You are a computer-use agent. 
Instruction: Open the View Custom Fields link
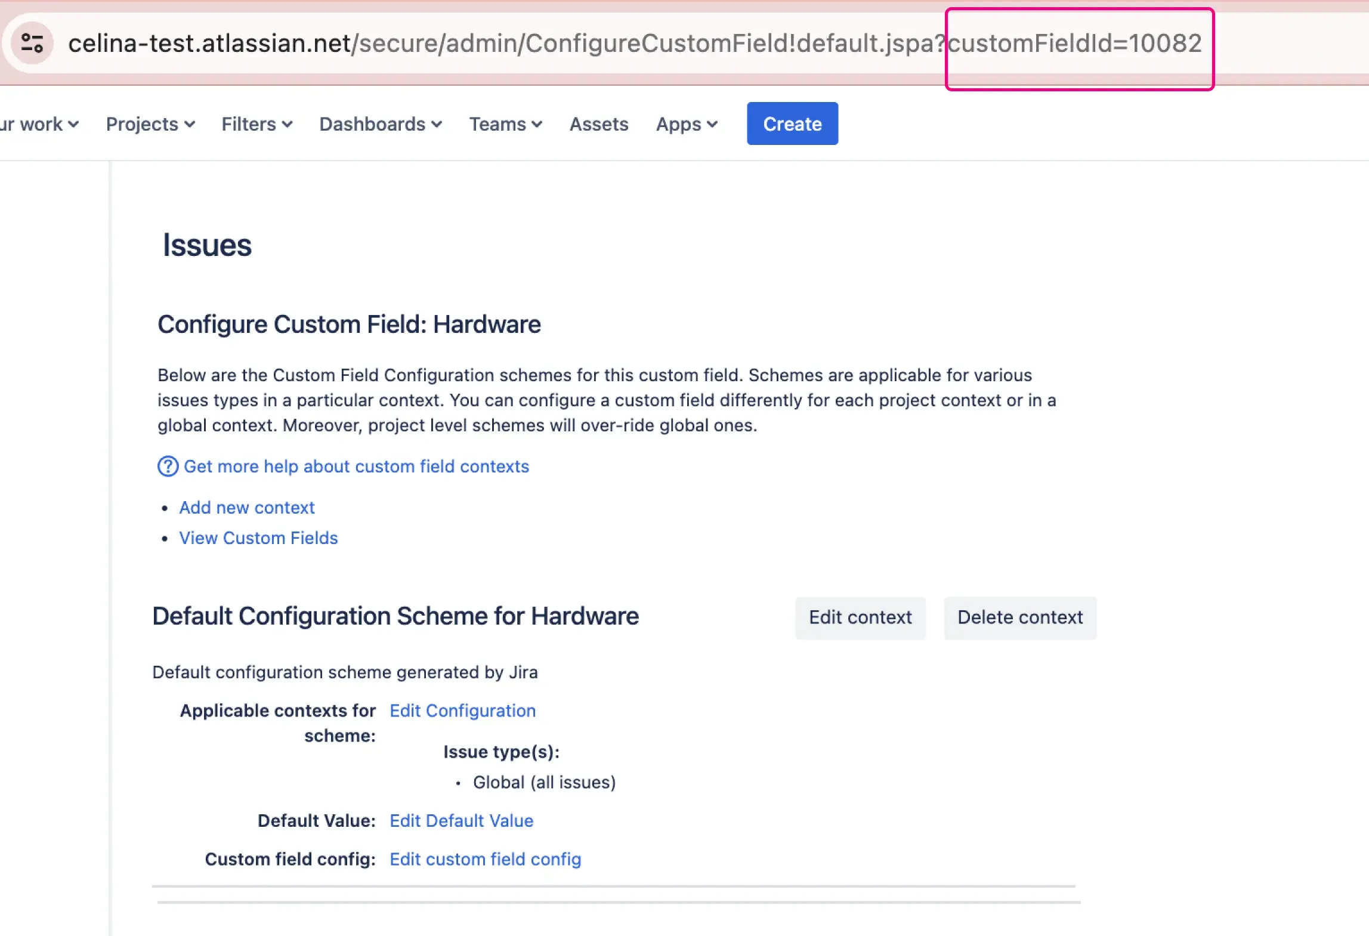tap(258, 537)
